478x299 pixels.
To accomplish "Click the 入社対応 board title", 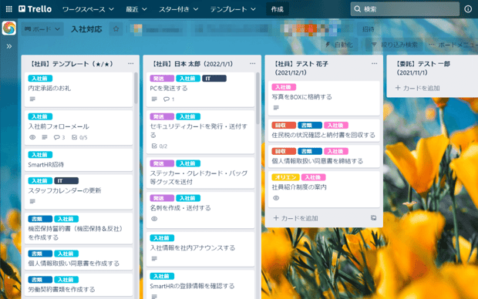I will (x=86, y=29).
